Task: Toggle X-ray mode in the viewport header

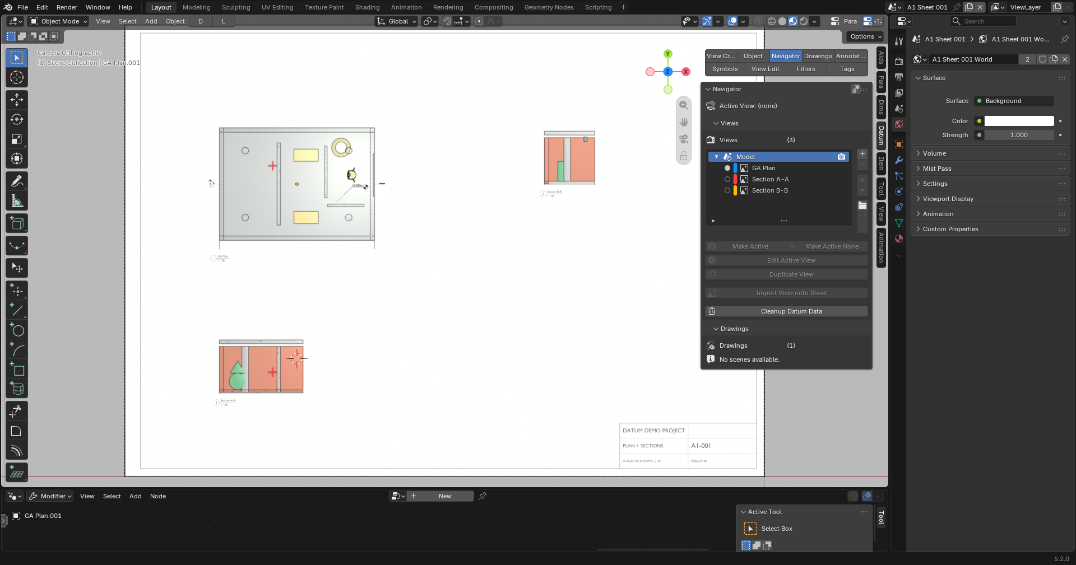Action: [x=757, y=21]
